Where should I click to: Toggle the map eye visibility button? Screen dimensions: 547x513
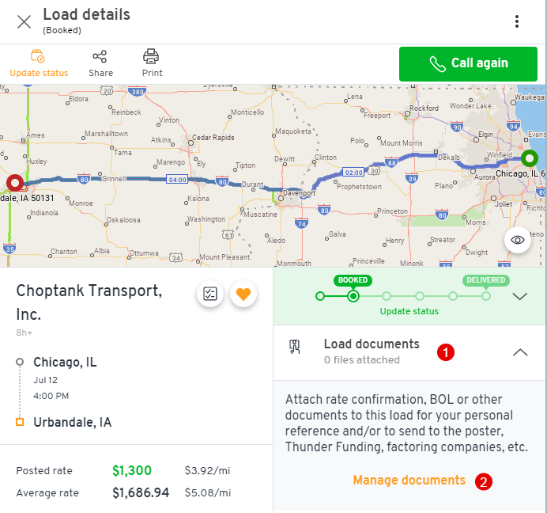tap(517, 240)
